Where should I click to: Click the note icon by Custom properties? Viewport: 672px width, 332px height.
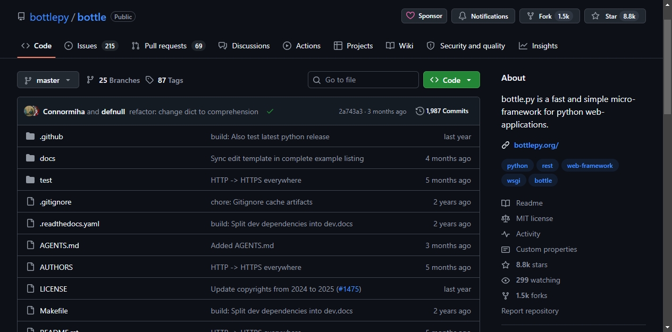(506, 249)
